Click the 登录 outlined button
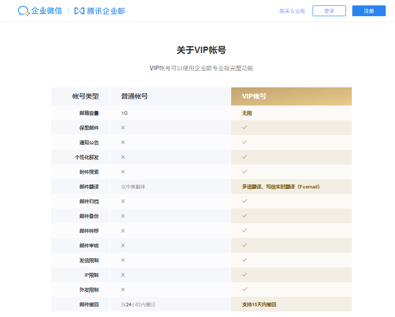Screen dimensions: 395x317 click(329, 11)
